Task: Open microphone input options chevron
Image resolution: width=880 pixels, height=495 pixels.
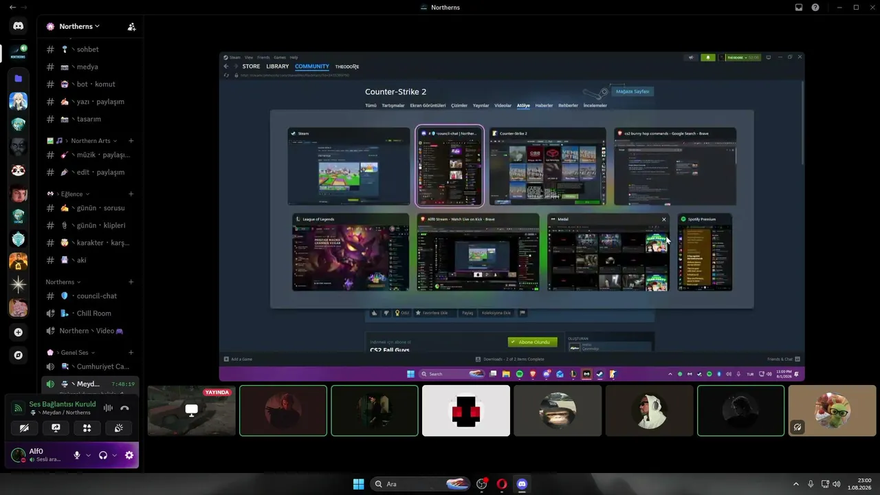Action: click(88, 455)
